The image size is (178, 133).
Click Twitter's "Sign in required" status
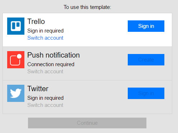[x=45, y=98]
